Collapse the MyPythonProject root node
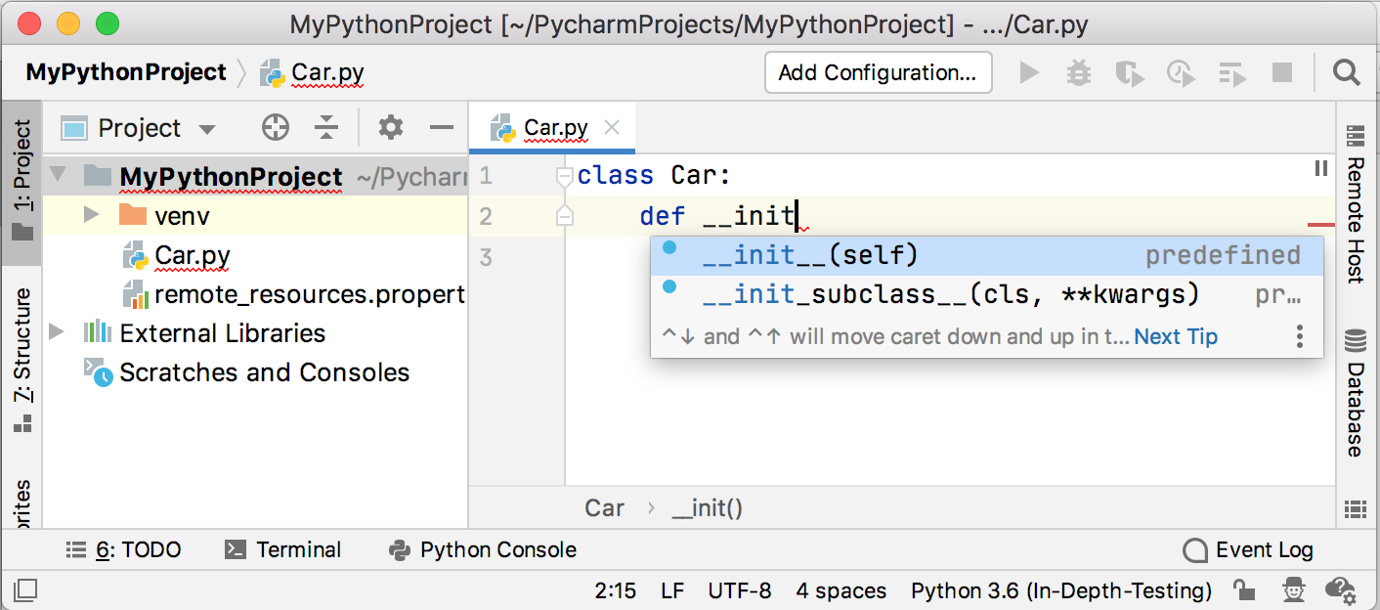 pyautogui.click(x=58, y=175)
